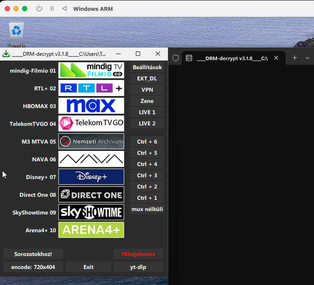Click the EXT_DL button

coord(147,79)
